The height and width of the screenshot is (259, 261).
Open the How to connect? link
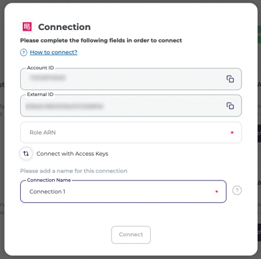pyautogui.click(x=54, y=52)
